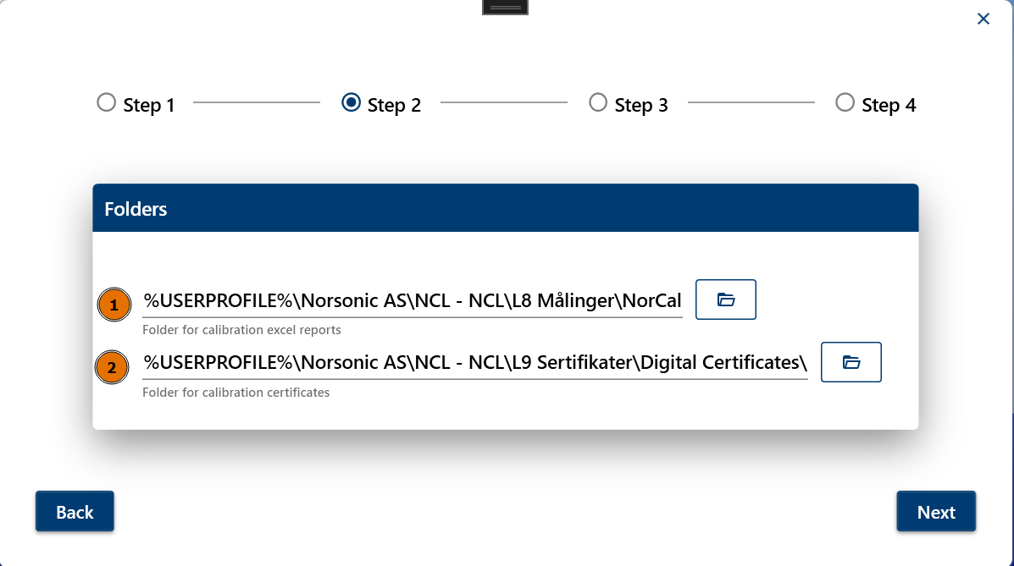1014x566 pixels.
Task: Select the Step 1 radio button
Action: tap(106, 102)
